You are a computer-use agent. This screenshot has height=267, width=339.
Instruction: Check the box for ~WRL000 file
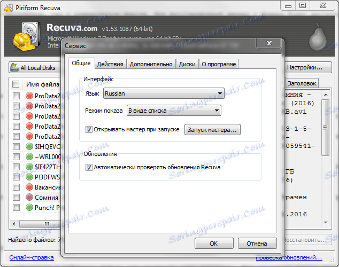coord(16,156)
